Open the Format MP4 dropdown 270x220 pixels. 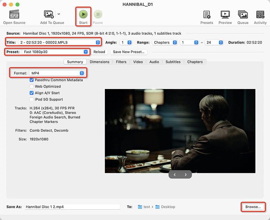point(57,73)
